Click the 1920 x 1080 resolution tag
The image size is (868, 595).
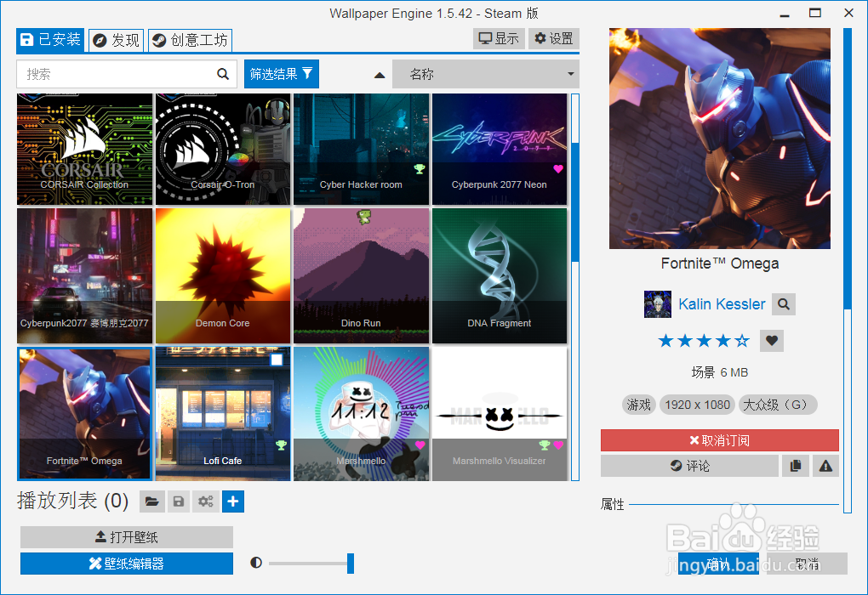tap(698, 405)
